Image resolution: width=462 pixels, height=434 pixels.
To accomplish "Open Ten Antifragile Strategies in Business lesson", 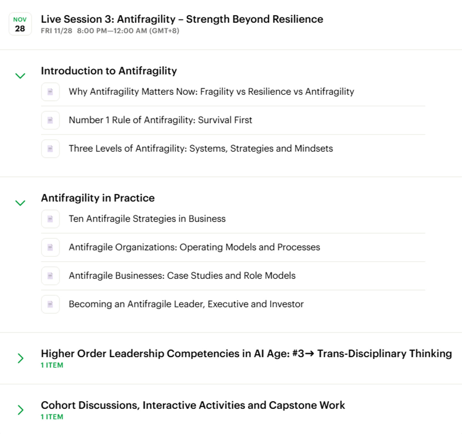I will pyautogui.click(x=147, y=219).
